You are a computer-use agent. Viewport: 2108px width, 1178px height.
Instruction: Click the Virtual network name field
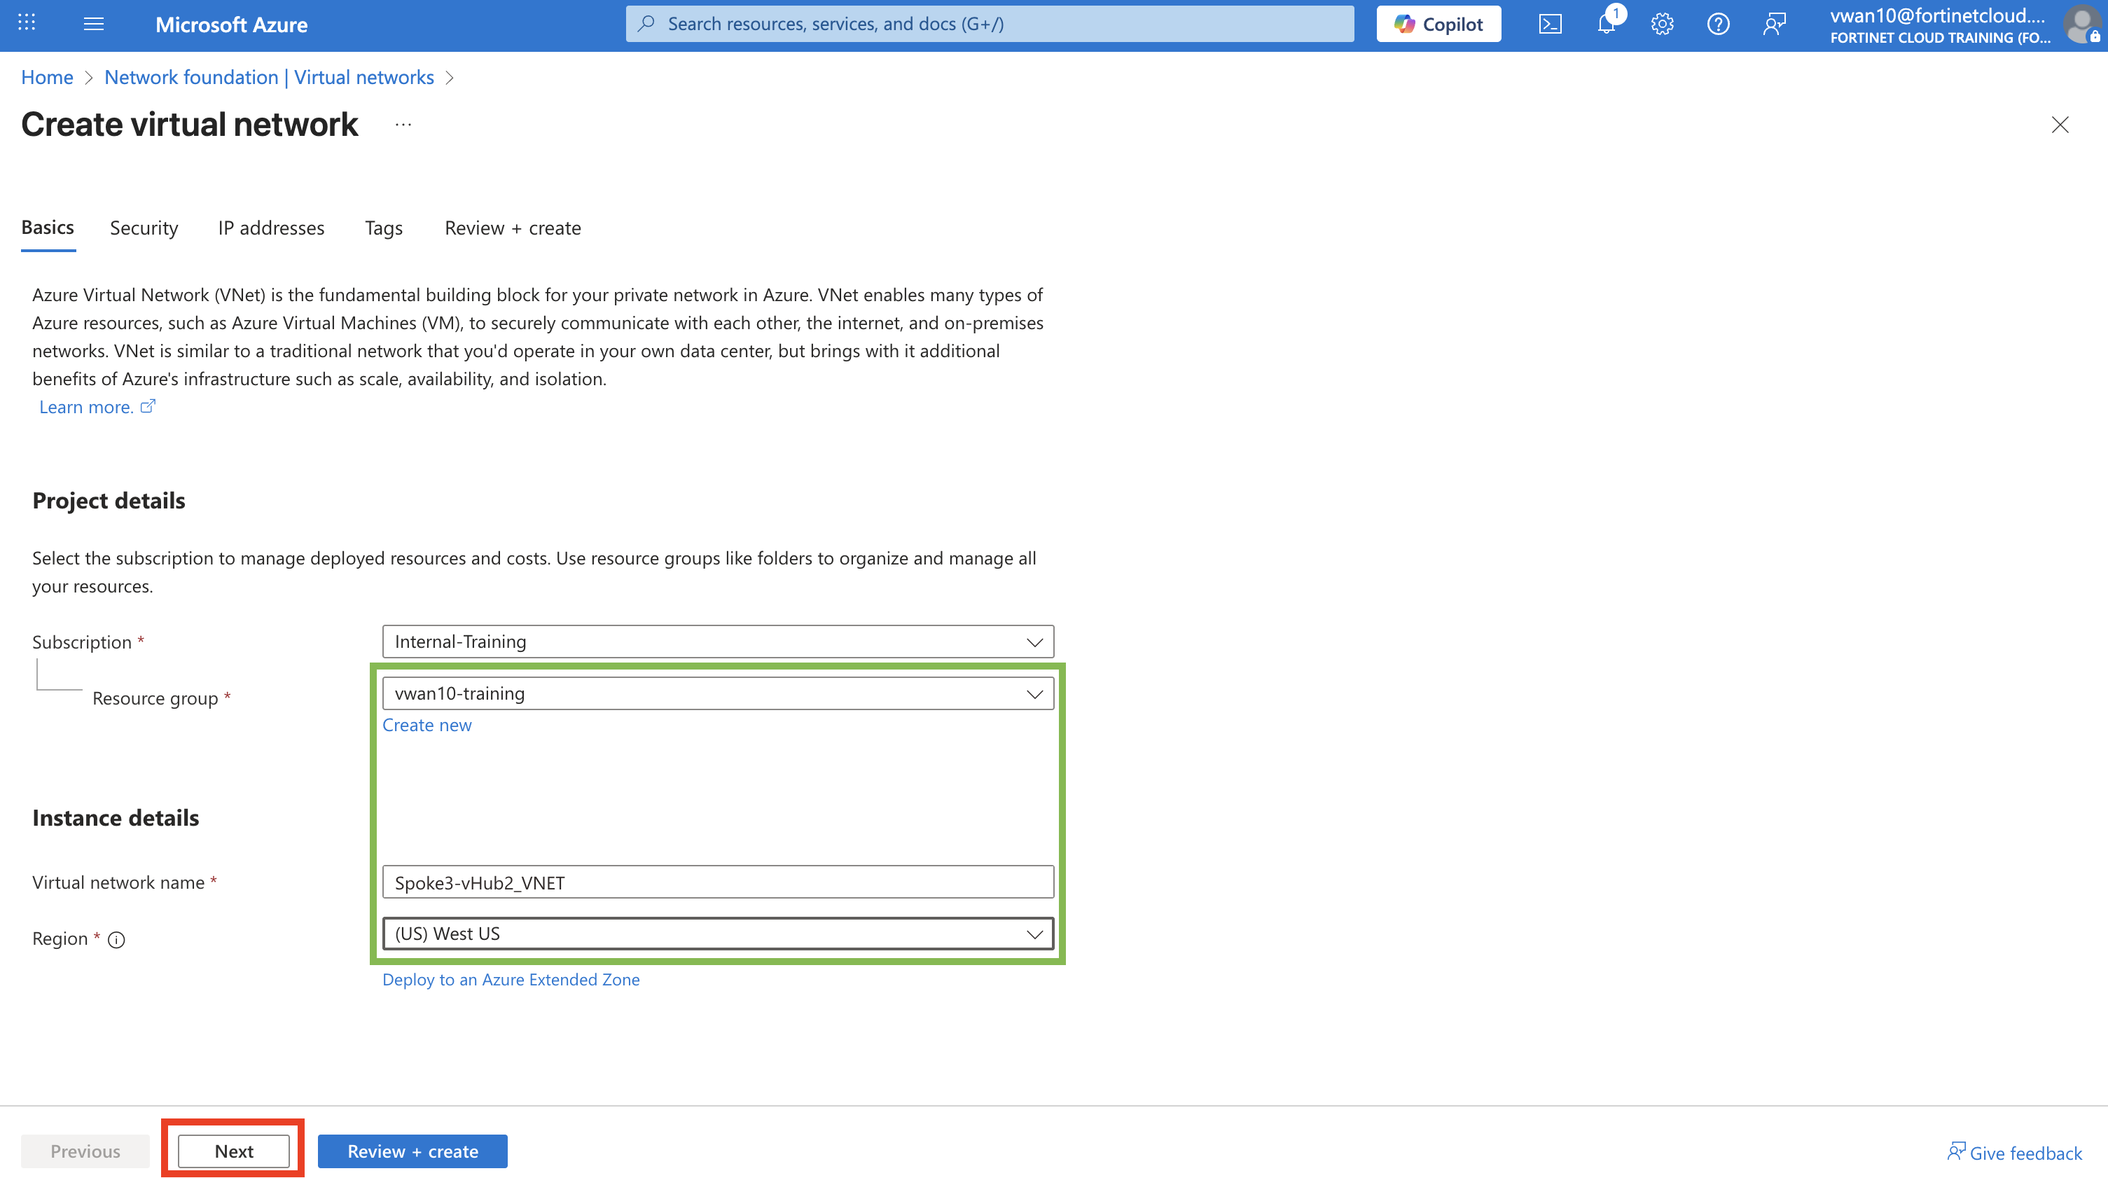tap(718, 882)
